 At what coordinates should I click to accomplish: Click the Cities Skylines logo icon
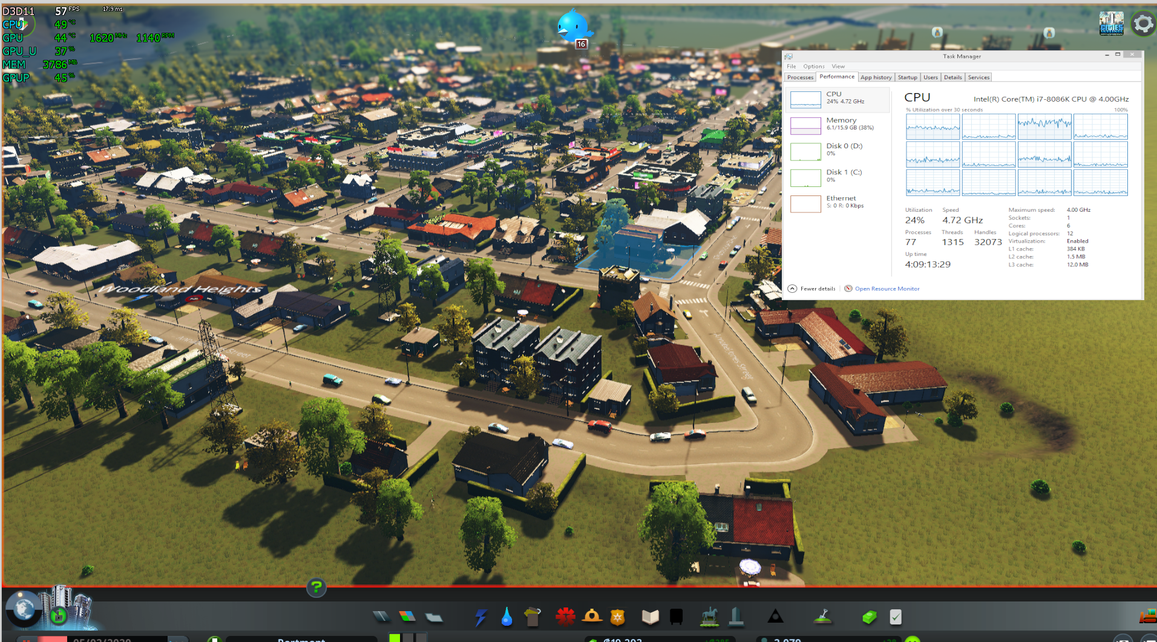1111,24
